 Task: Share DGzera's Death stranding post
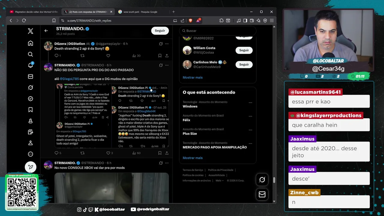pos(167,55)
